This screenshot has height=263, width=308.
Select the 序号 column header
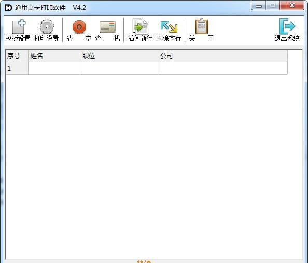pyautogui.click(x=17, y=56)
